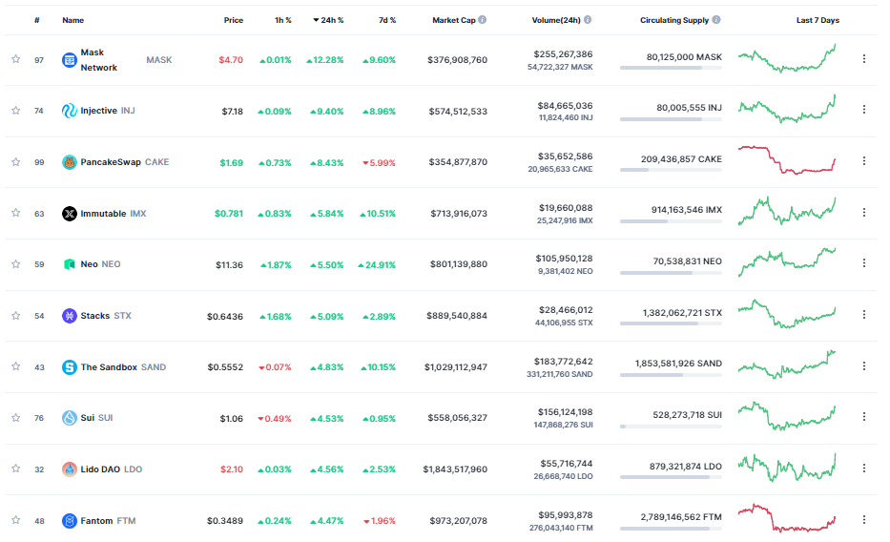Image resolution: width=890 pixels, height=542 pixels.
Task: Click the Mask Network coin logo
Action: tap(70, 59)
